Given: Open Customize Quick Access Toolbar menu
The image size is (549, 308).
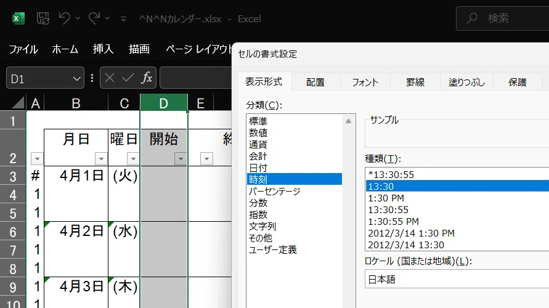Looking at the screenshot, I should tap(123, 18).
